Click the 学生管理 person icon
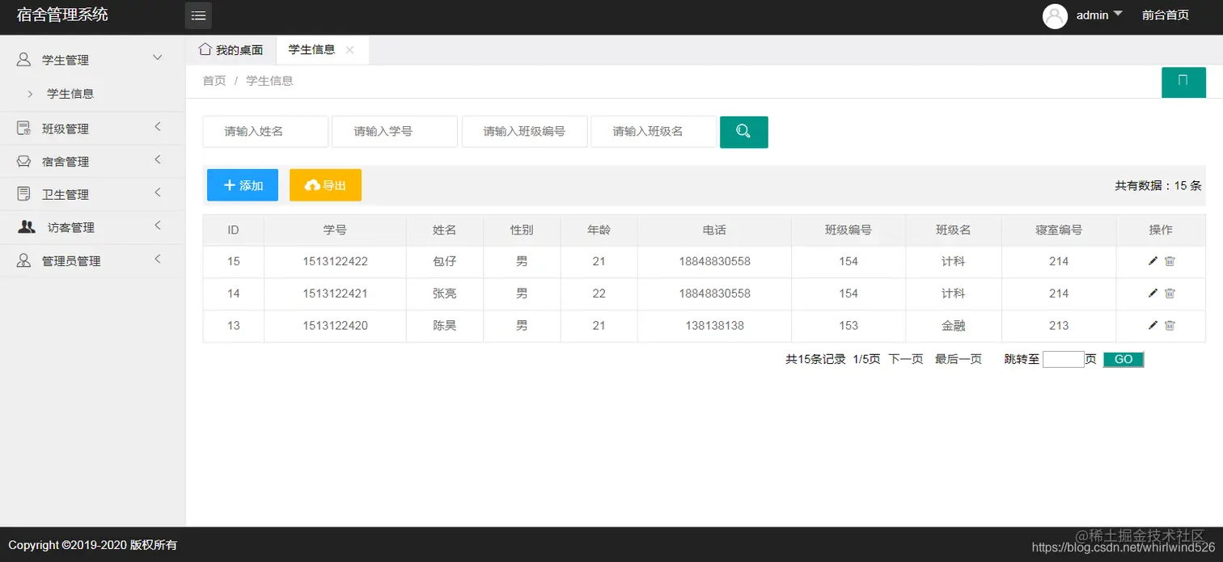1223x562 pixels. point(23,59)
